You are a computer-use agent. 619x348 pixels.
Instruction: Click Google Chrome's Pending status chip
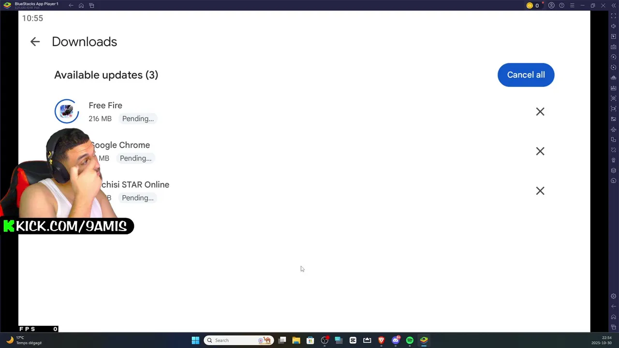pos(135,159)
